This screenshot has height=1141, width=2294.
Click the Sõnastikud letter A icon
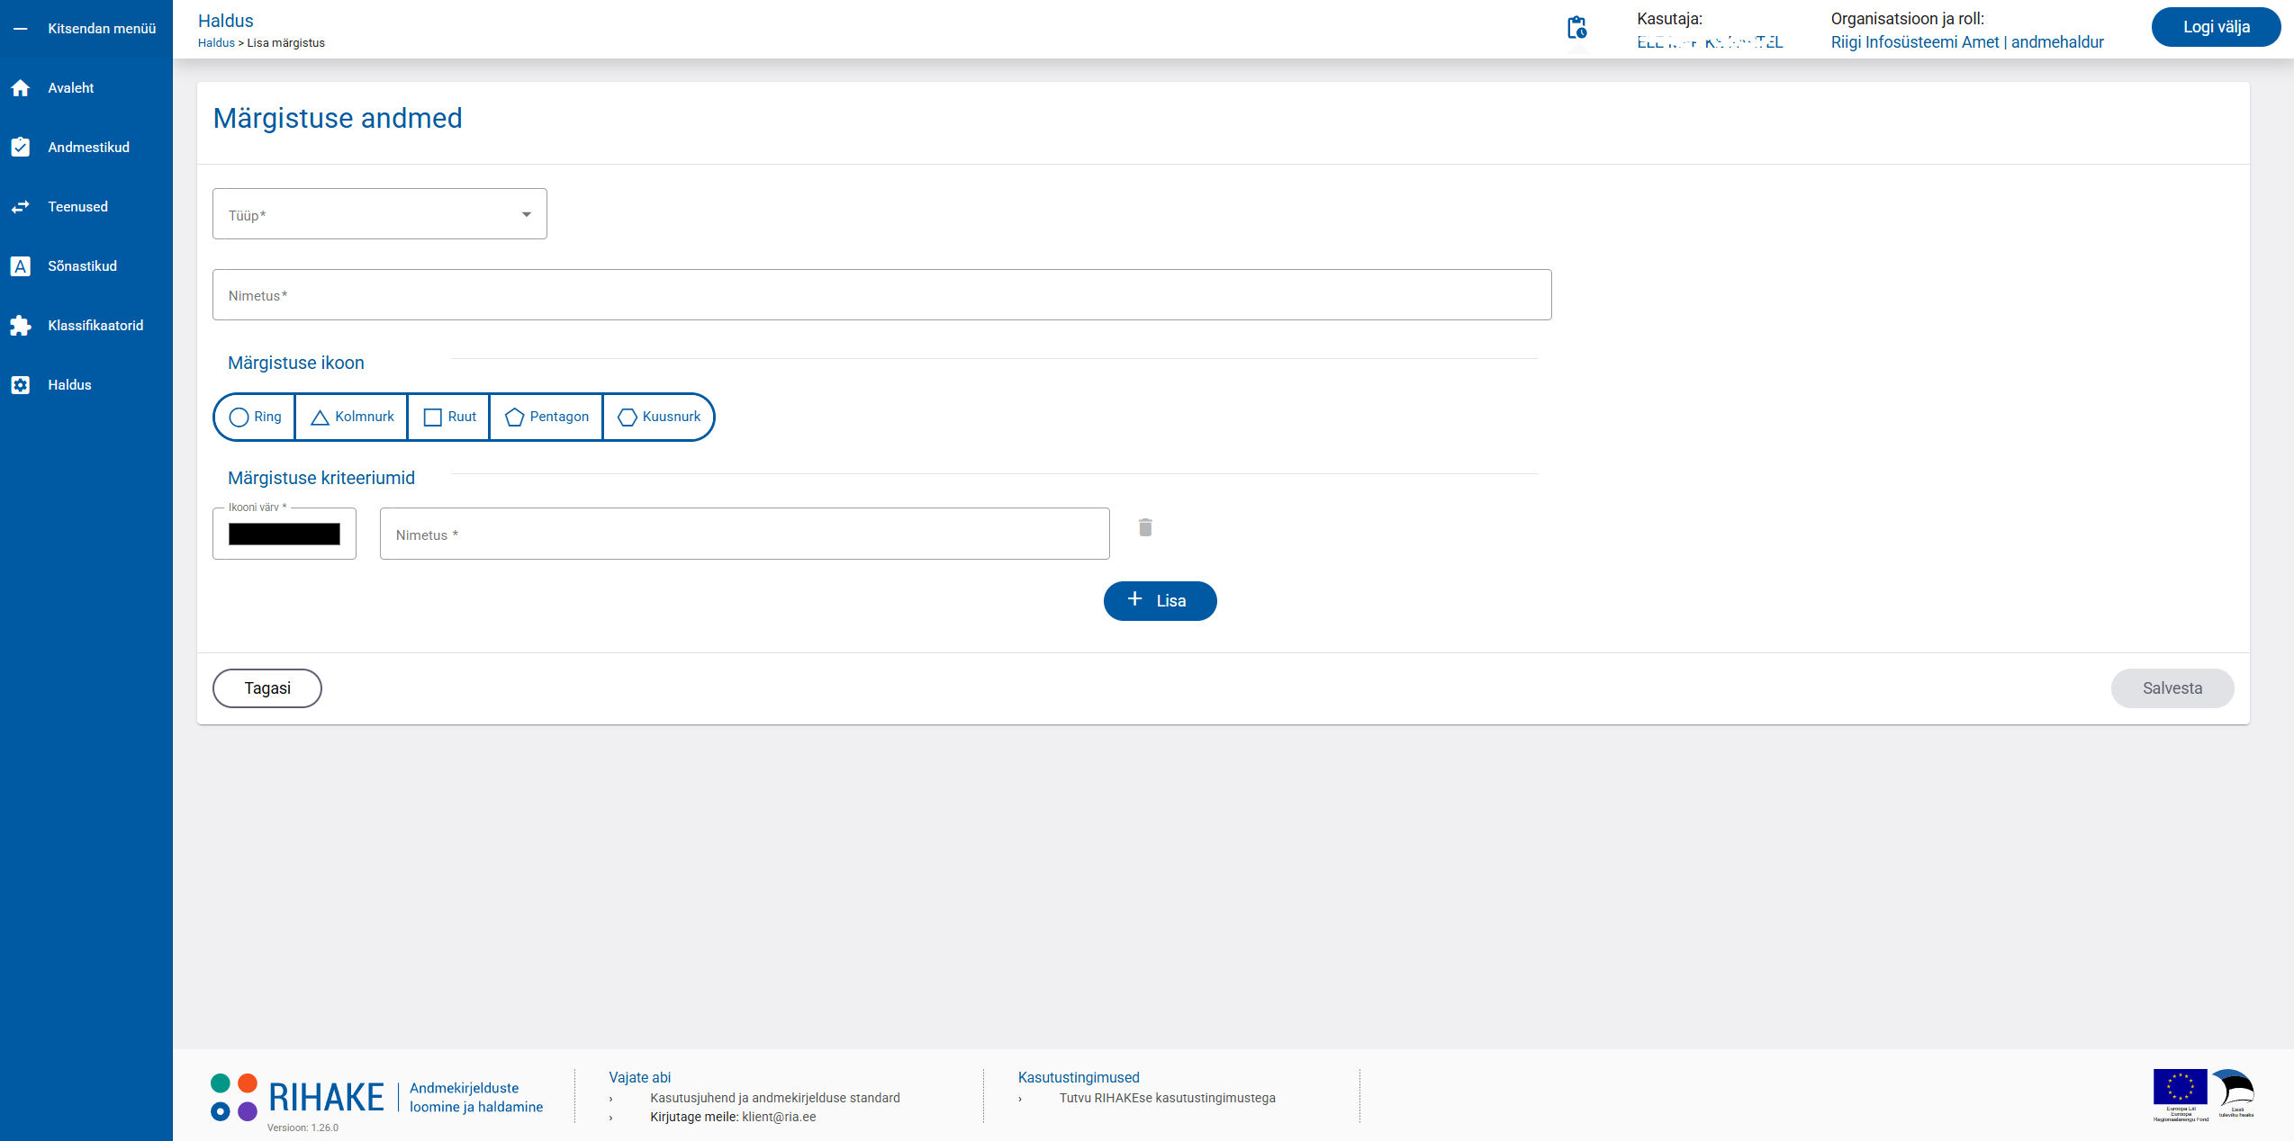click(21, 266)
